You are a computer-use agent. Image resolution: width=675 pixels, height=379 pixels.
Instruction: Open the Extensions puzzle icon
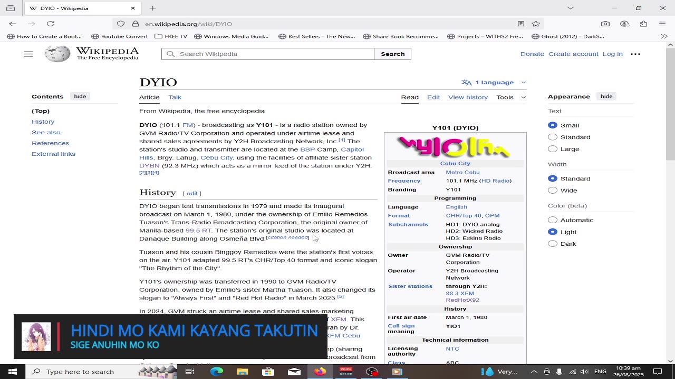[643, 24]
